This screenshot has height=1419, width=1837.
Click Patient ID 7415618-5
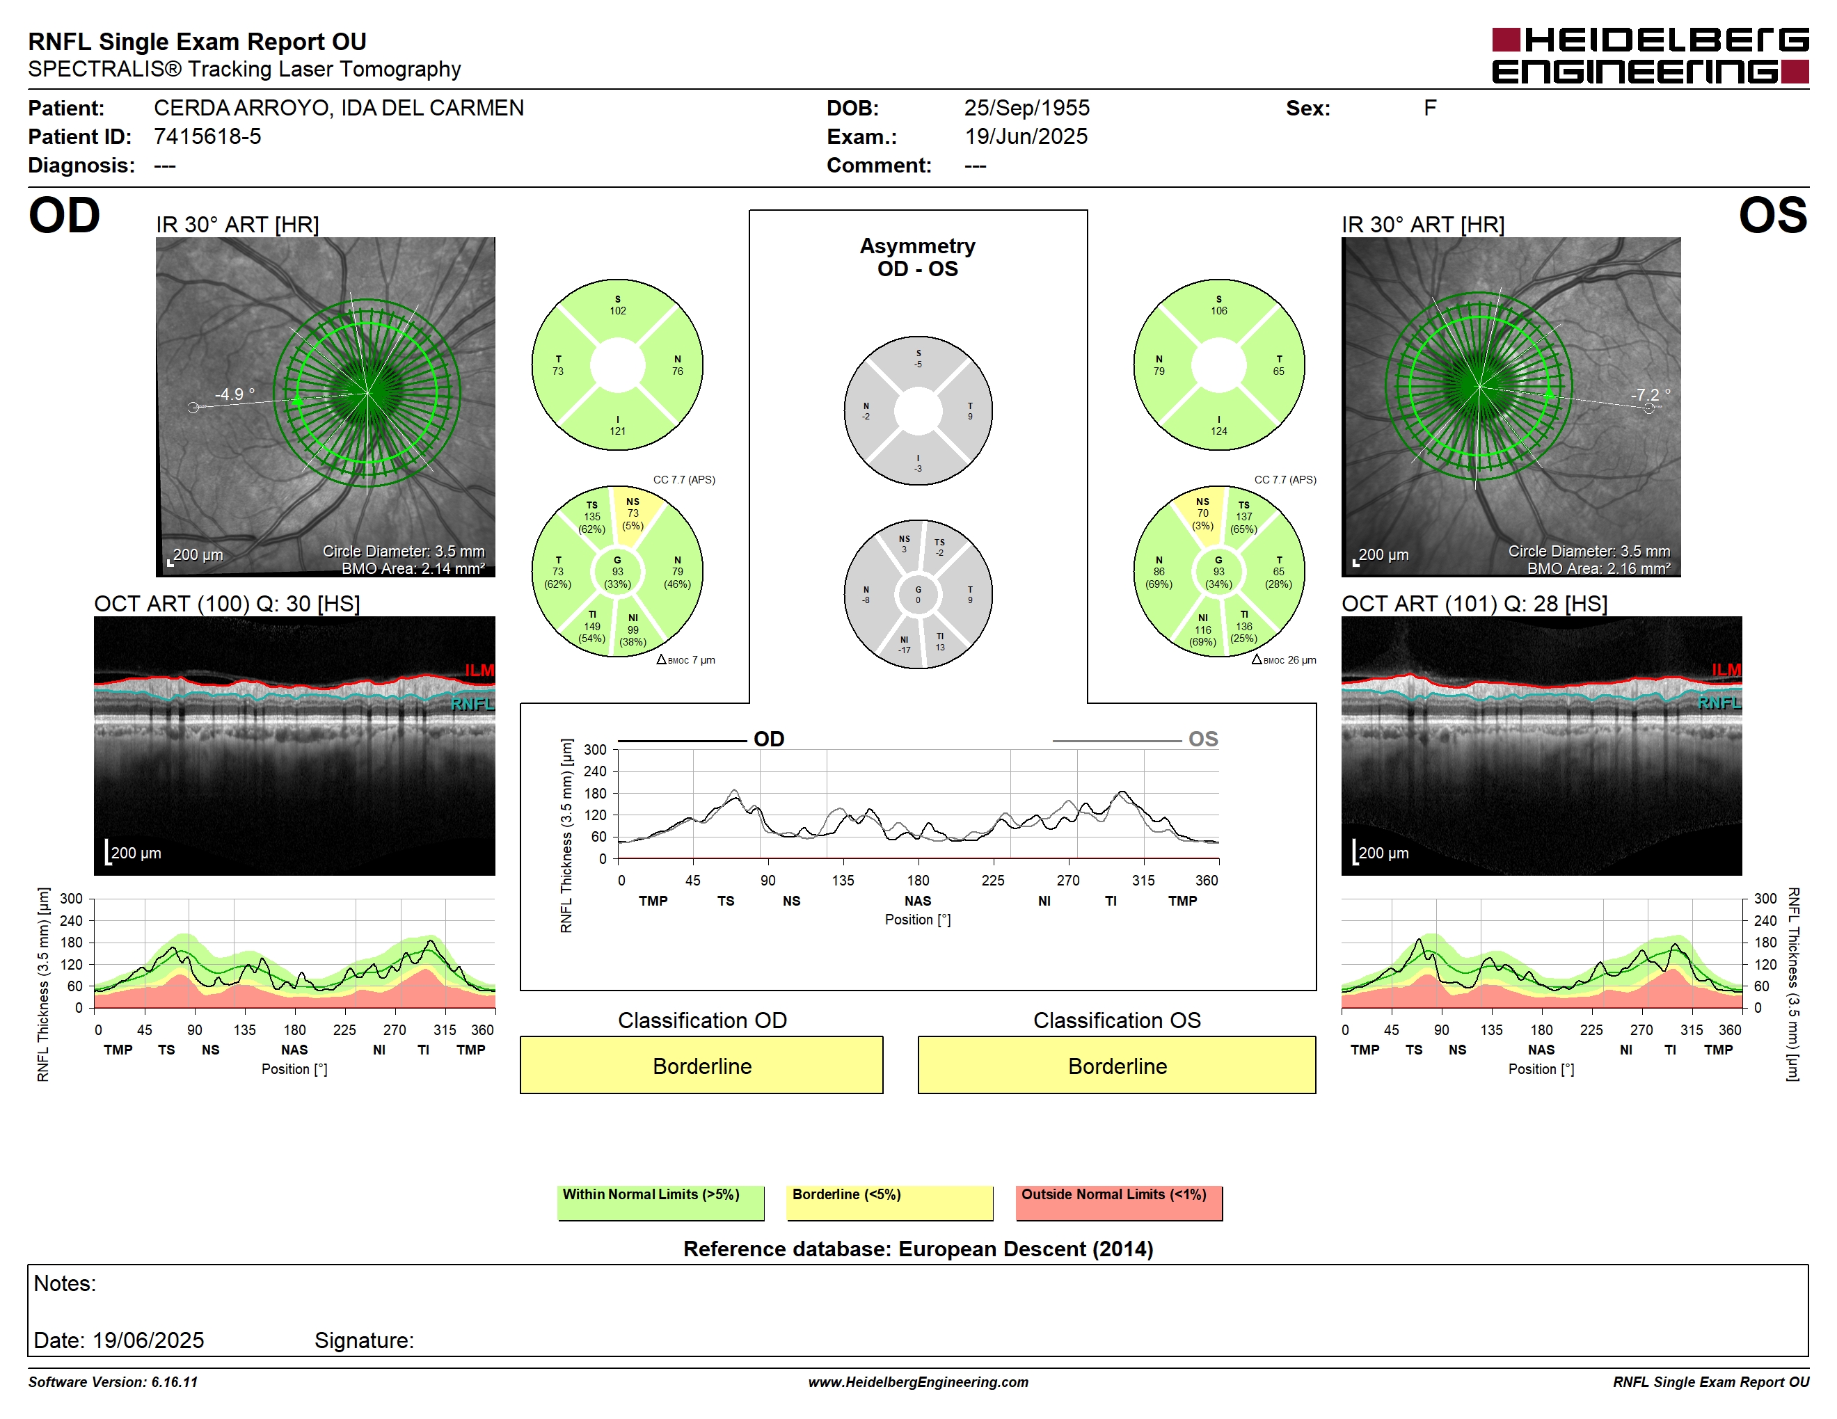[x=207, y=136]
